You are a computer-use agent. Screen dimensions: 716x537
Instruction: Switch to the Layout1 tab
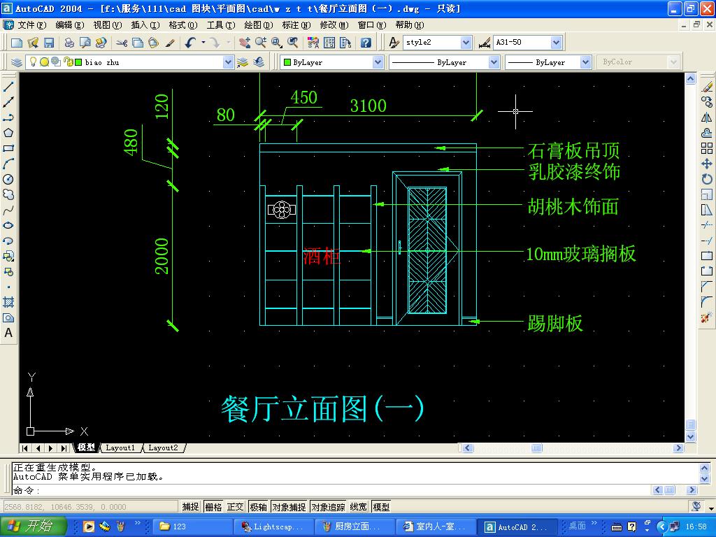[x=121, y=448]
